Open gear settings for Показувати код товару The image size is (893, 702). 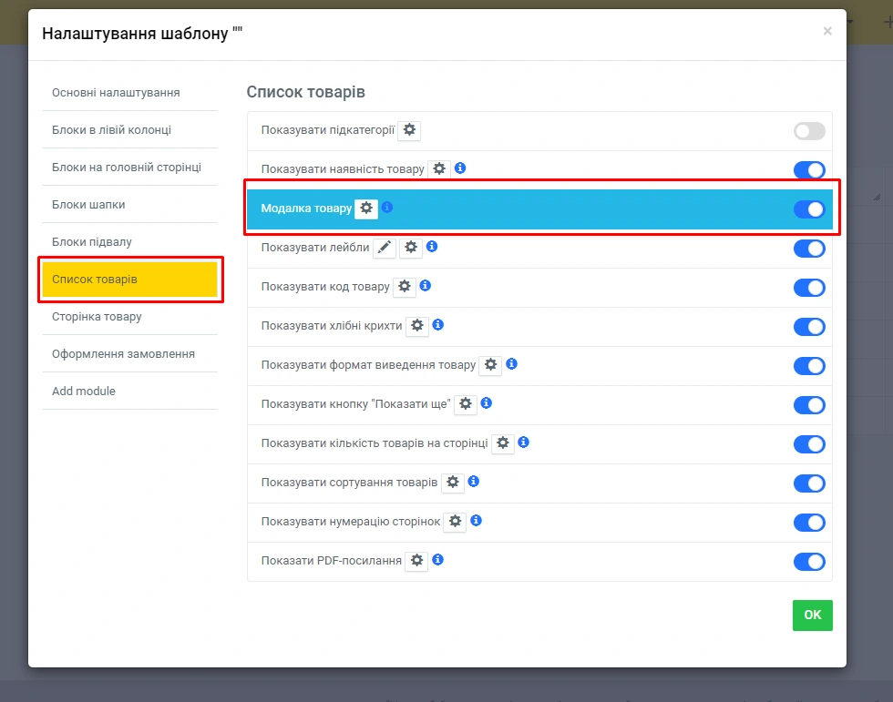click(x=405, y=287)
